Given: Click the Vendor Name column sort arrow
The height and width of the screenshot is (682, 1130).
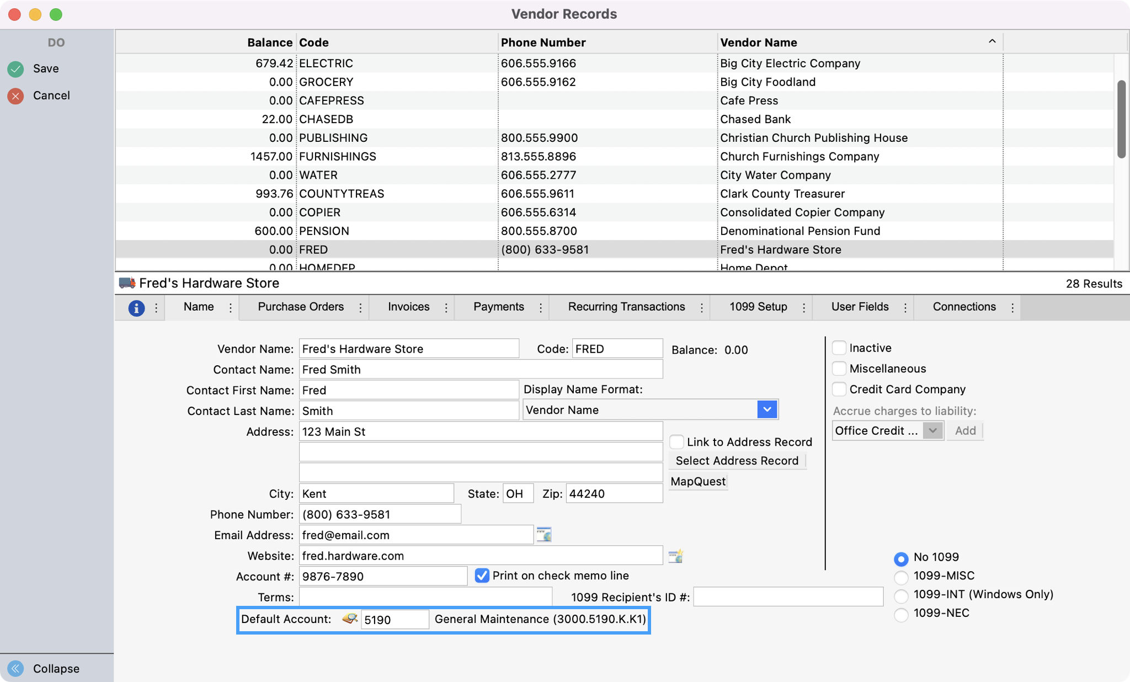Looking at the screenshot, I should pyautogui.click(x=992, y=42).
